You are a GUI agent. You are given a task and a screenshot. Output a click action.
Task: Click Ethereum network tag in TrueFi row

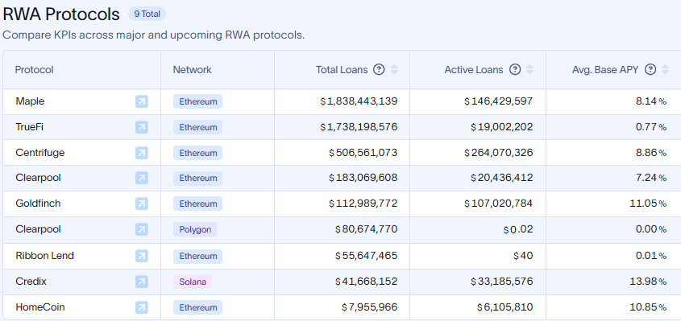[x=197, y=127]
